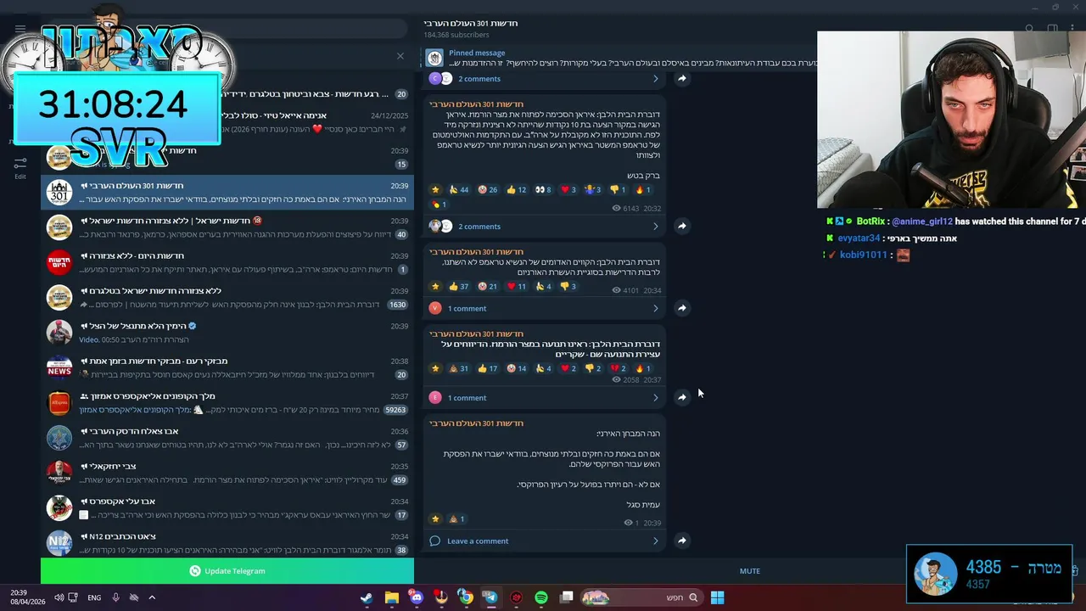
Task: Click the taskbar search box
Action: click(x=642, y=597)
